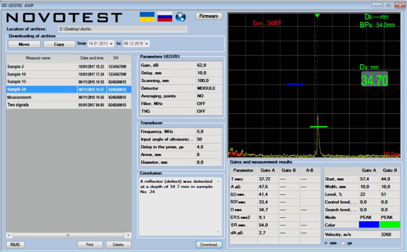
Task: Click the green triangle marker above the waveform
Action: pos(317,16)
